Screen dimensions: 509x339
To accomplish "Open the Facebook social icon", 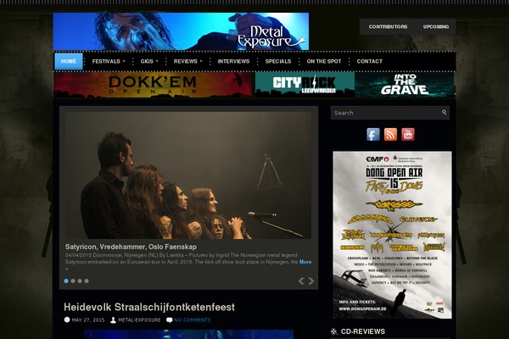I will 373,134.
